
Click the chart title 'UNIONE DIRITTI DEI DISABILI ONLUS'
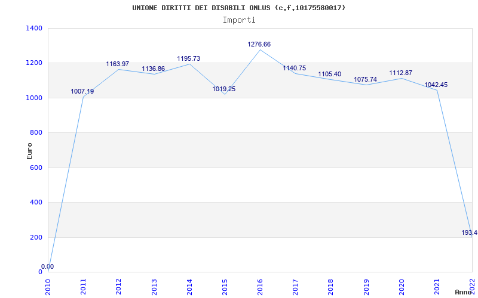(x=201, y=8)
